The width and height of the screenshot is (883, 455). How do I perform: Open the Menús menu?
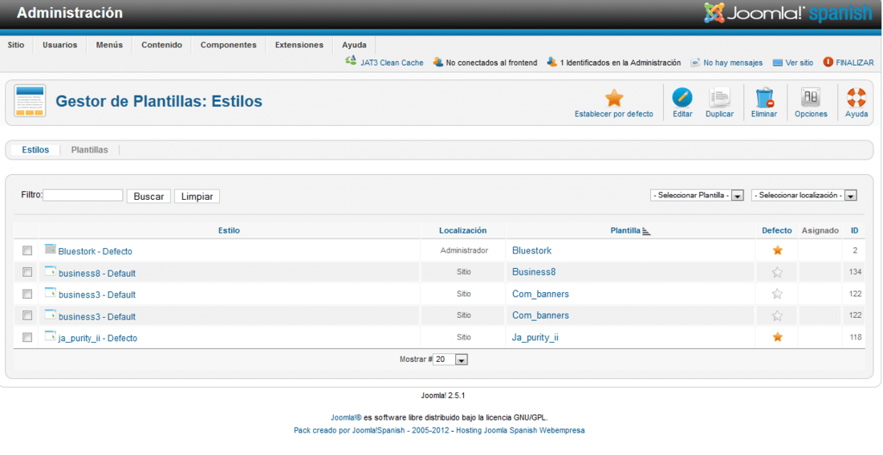(x=109, y=45)
